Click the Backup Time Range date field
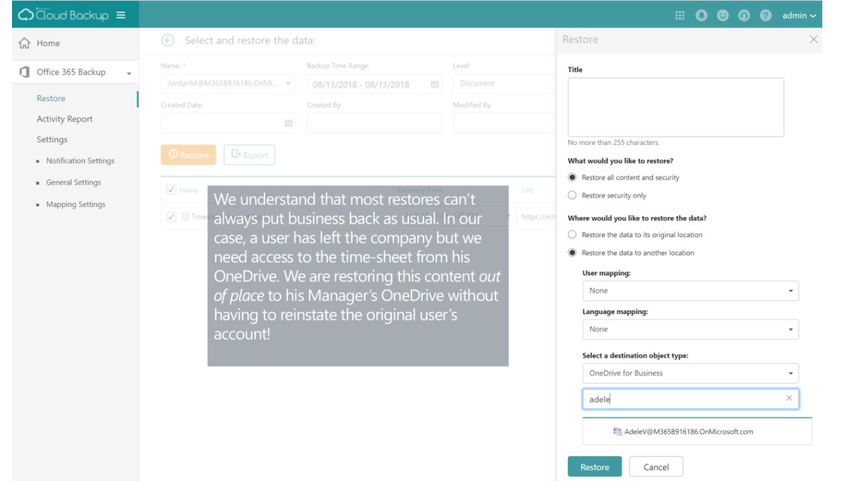Screen dimensions: 855x481 click(374, 84)
